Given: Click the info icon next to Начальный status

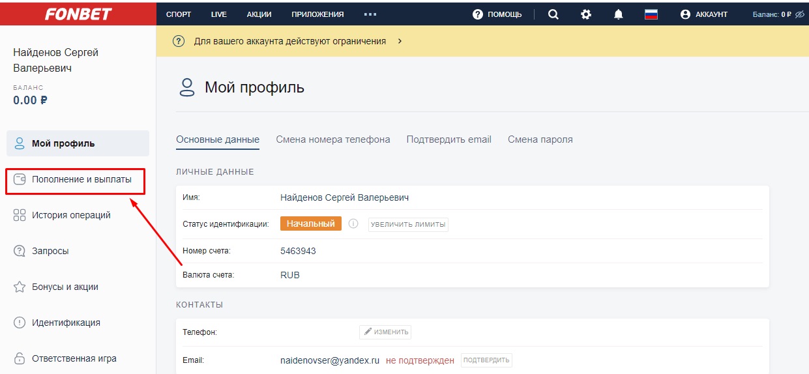Looking at the screenshot, I should 353,223.
